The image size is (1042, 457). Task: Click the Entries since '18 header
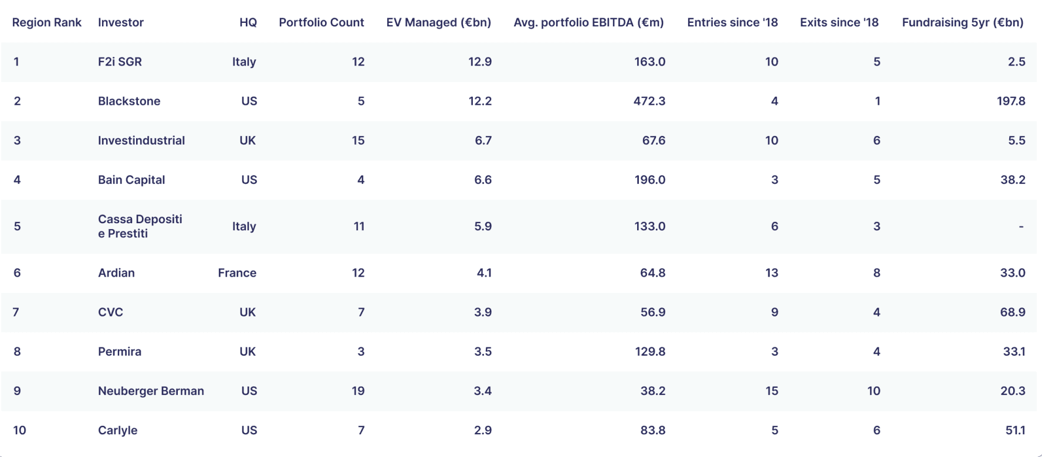pyautogui.click(x=733, y=22)
